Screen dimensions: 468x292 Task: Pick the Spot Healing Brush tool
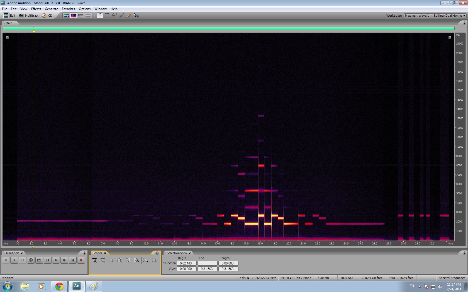point(129,15)
